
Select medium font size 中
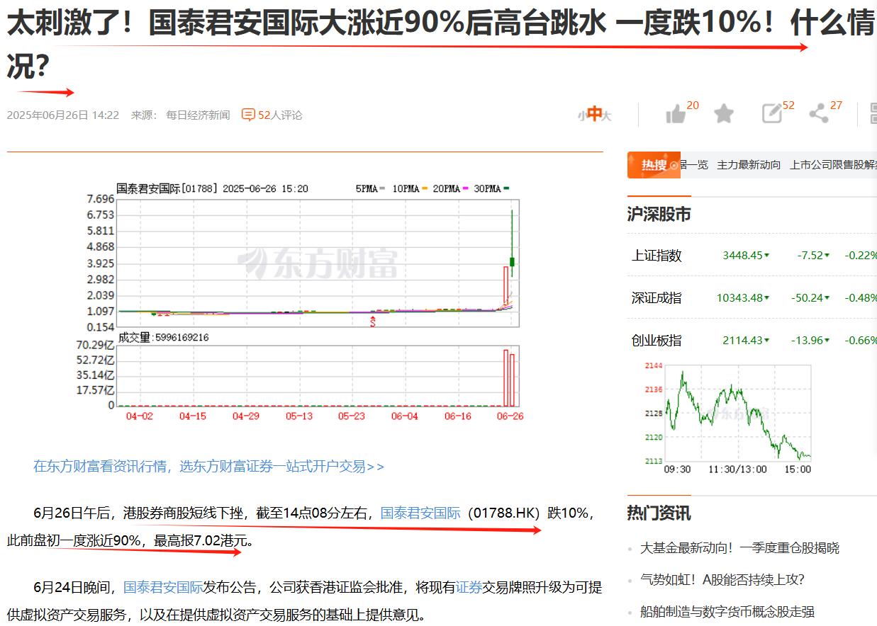point(594,114)
